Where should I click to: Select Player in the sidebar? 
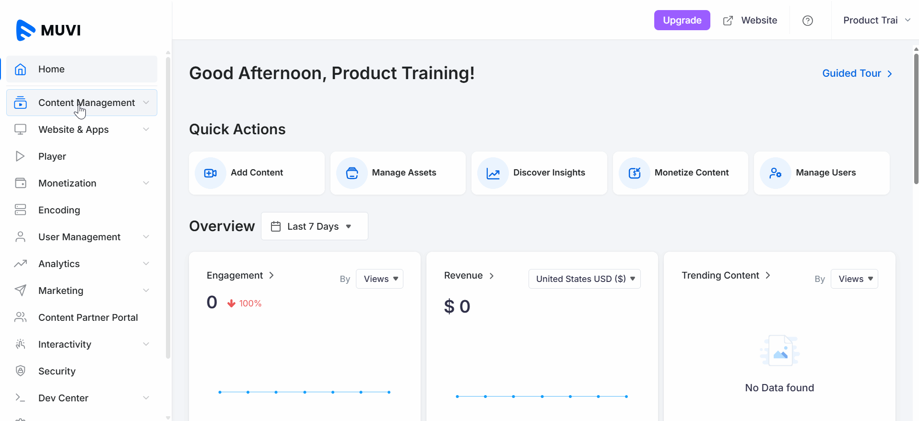tap(52, 156)
